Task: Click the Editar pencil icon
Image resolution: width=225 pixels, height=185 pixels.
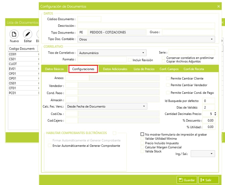Action: tap(28, 35)
